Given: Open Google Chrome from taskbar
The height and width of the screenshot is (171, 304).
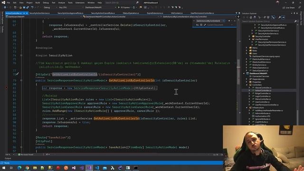Looking at the screenshot, I should [x=27, y=168].
